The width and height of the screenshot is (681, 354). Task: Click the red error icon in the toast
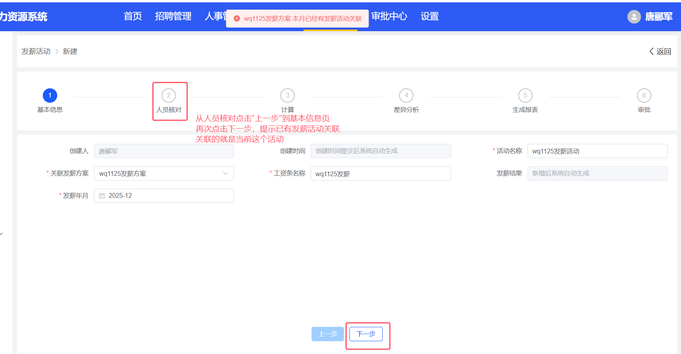[x=237, y=19]
